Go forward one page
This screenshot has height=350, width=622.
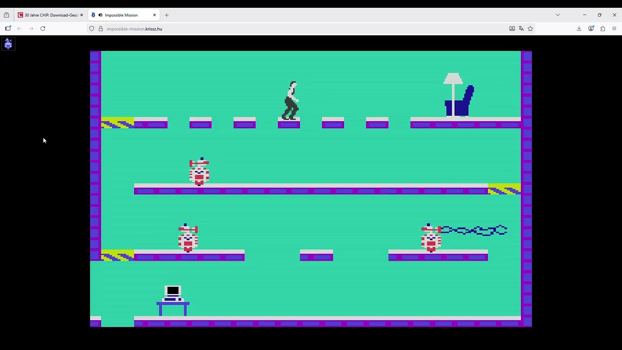click(x=31, y=29)
